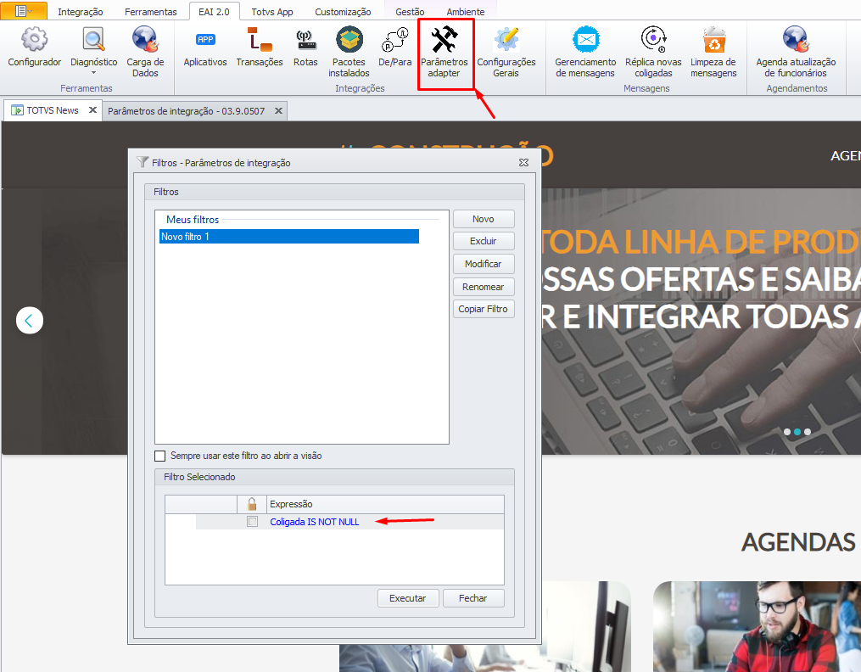This screenshot has height=672, width=861.
Task: Switch to the Ambiente ribbon tab
Action: [x=466, y=12]
